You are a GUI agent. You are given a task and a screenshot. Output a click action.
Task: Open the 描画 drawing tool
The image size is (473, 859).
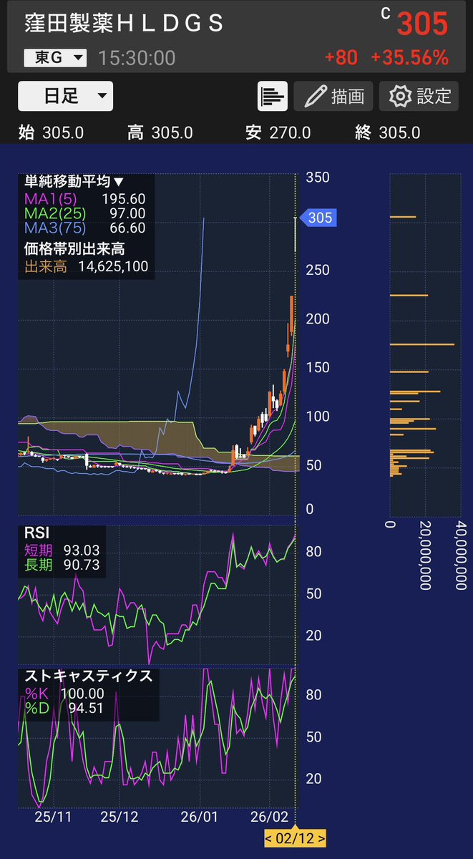[333, 96]
